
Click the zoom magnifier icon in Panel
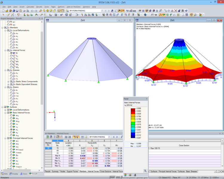point(145,171)
